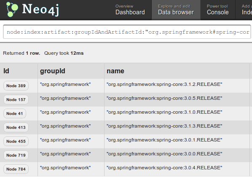Open the Overview Dashboard tab

coord(130,10)
